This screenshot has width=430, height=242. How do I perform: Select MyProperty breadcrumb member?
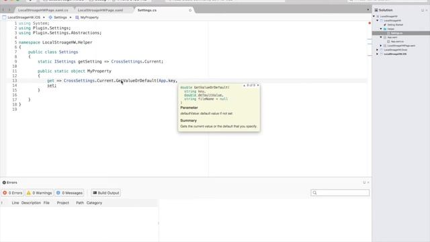pyautogui.click(x=89, y=17)
